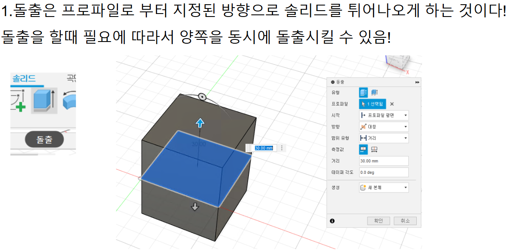Collapse the 돌출 dialog using minus icon
Viewport: 511px width, 251px height.
333,82
